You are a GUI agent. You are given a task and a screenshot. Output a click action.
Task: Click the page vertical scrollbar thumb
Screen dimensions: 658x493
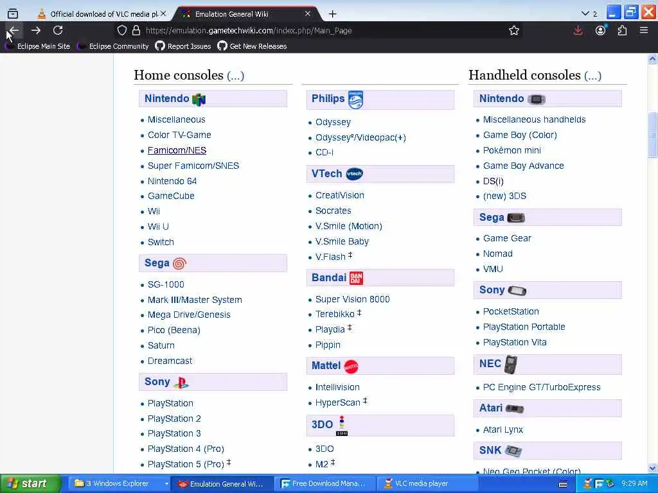coord(653,135)
